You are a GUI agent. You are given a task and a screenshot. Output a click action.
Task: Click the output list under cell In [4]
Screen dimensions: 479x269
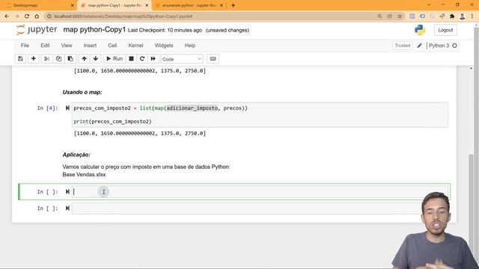(140, 133)
